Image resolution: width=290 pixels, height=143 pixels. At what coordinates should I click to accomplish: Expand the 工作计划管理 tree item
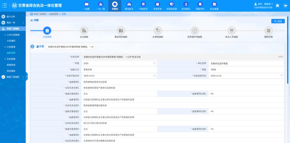[x=13, y=35]
